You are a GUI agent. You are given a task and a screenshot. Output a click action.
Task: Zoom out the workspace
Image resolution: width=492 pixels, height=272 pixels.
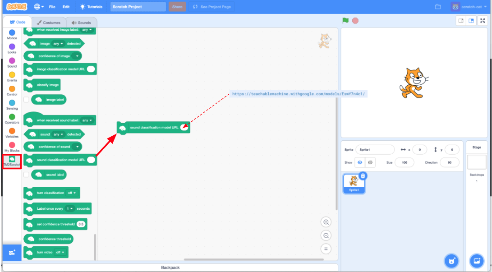click(326, 235)
